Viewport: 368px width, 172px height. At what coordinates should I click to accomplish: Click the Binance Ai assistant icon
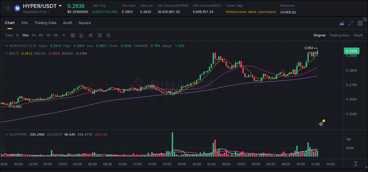pos(342,23)
